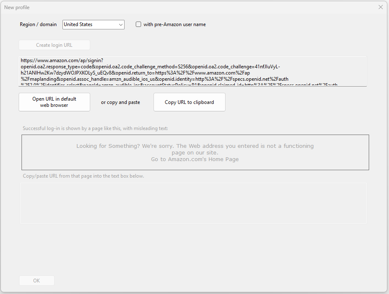Click the "Region / domain" label

click(38, 24)
